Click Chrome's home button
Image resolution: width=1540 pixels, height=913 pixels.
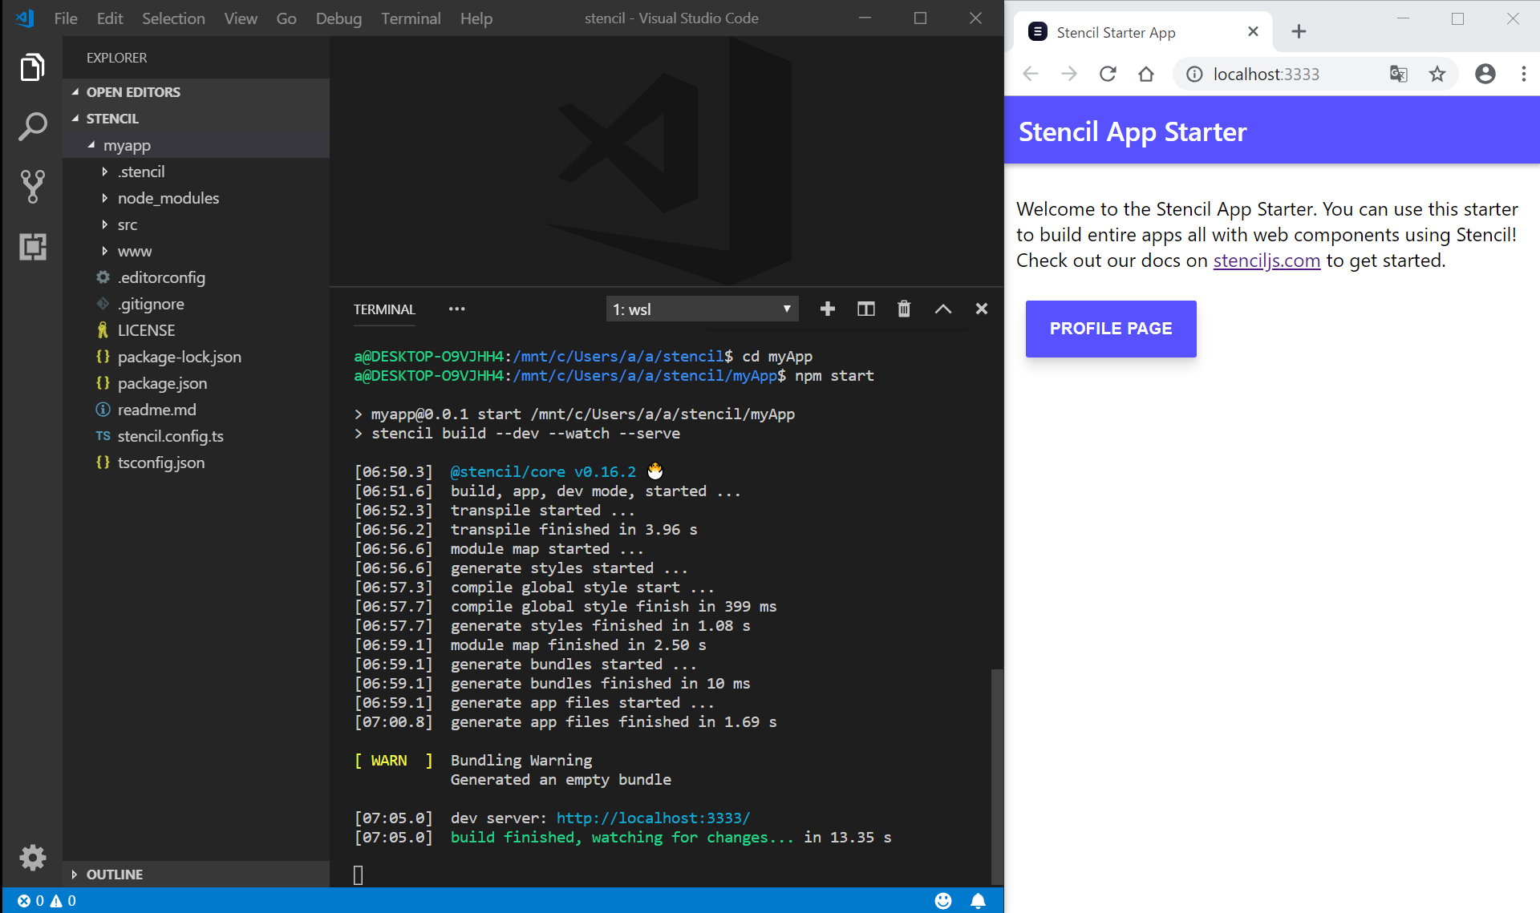[x=1146, y=74]
